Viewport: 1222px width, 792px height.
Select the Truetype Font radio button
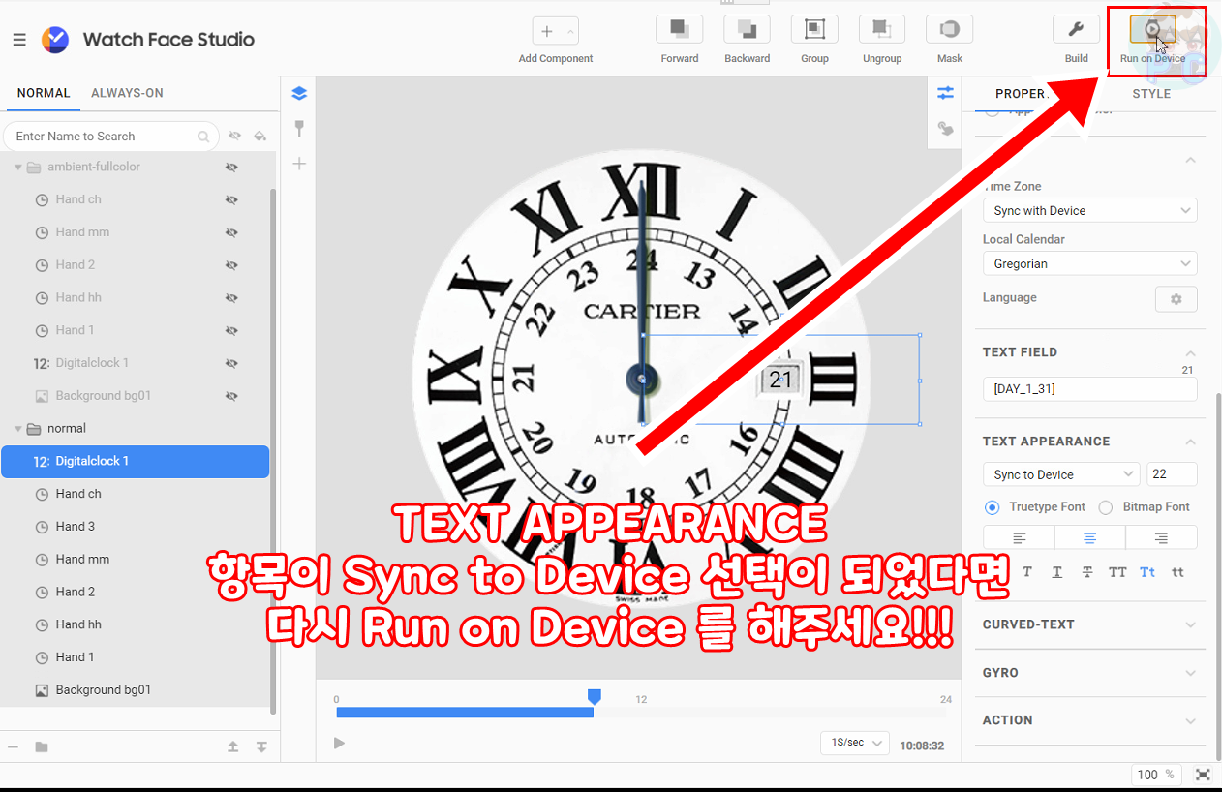tap(992, 507)
